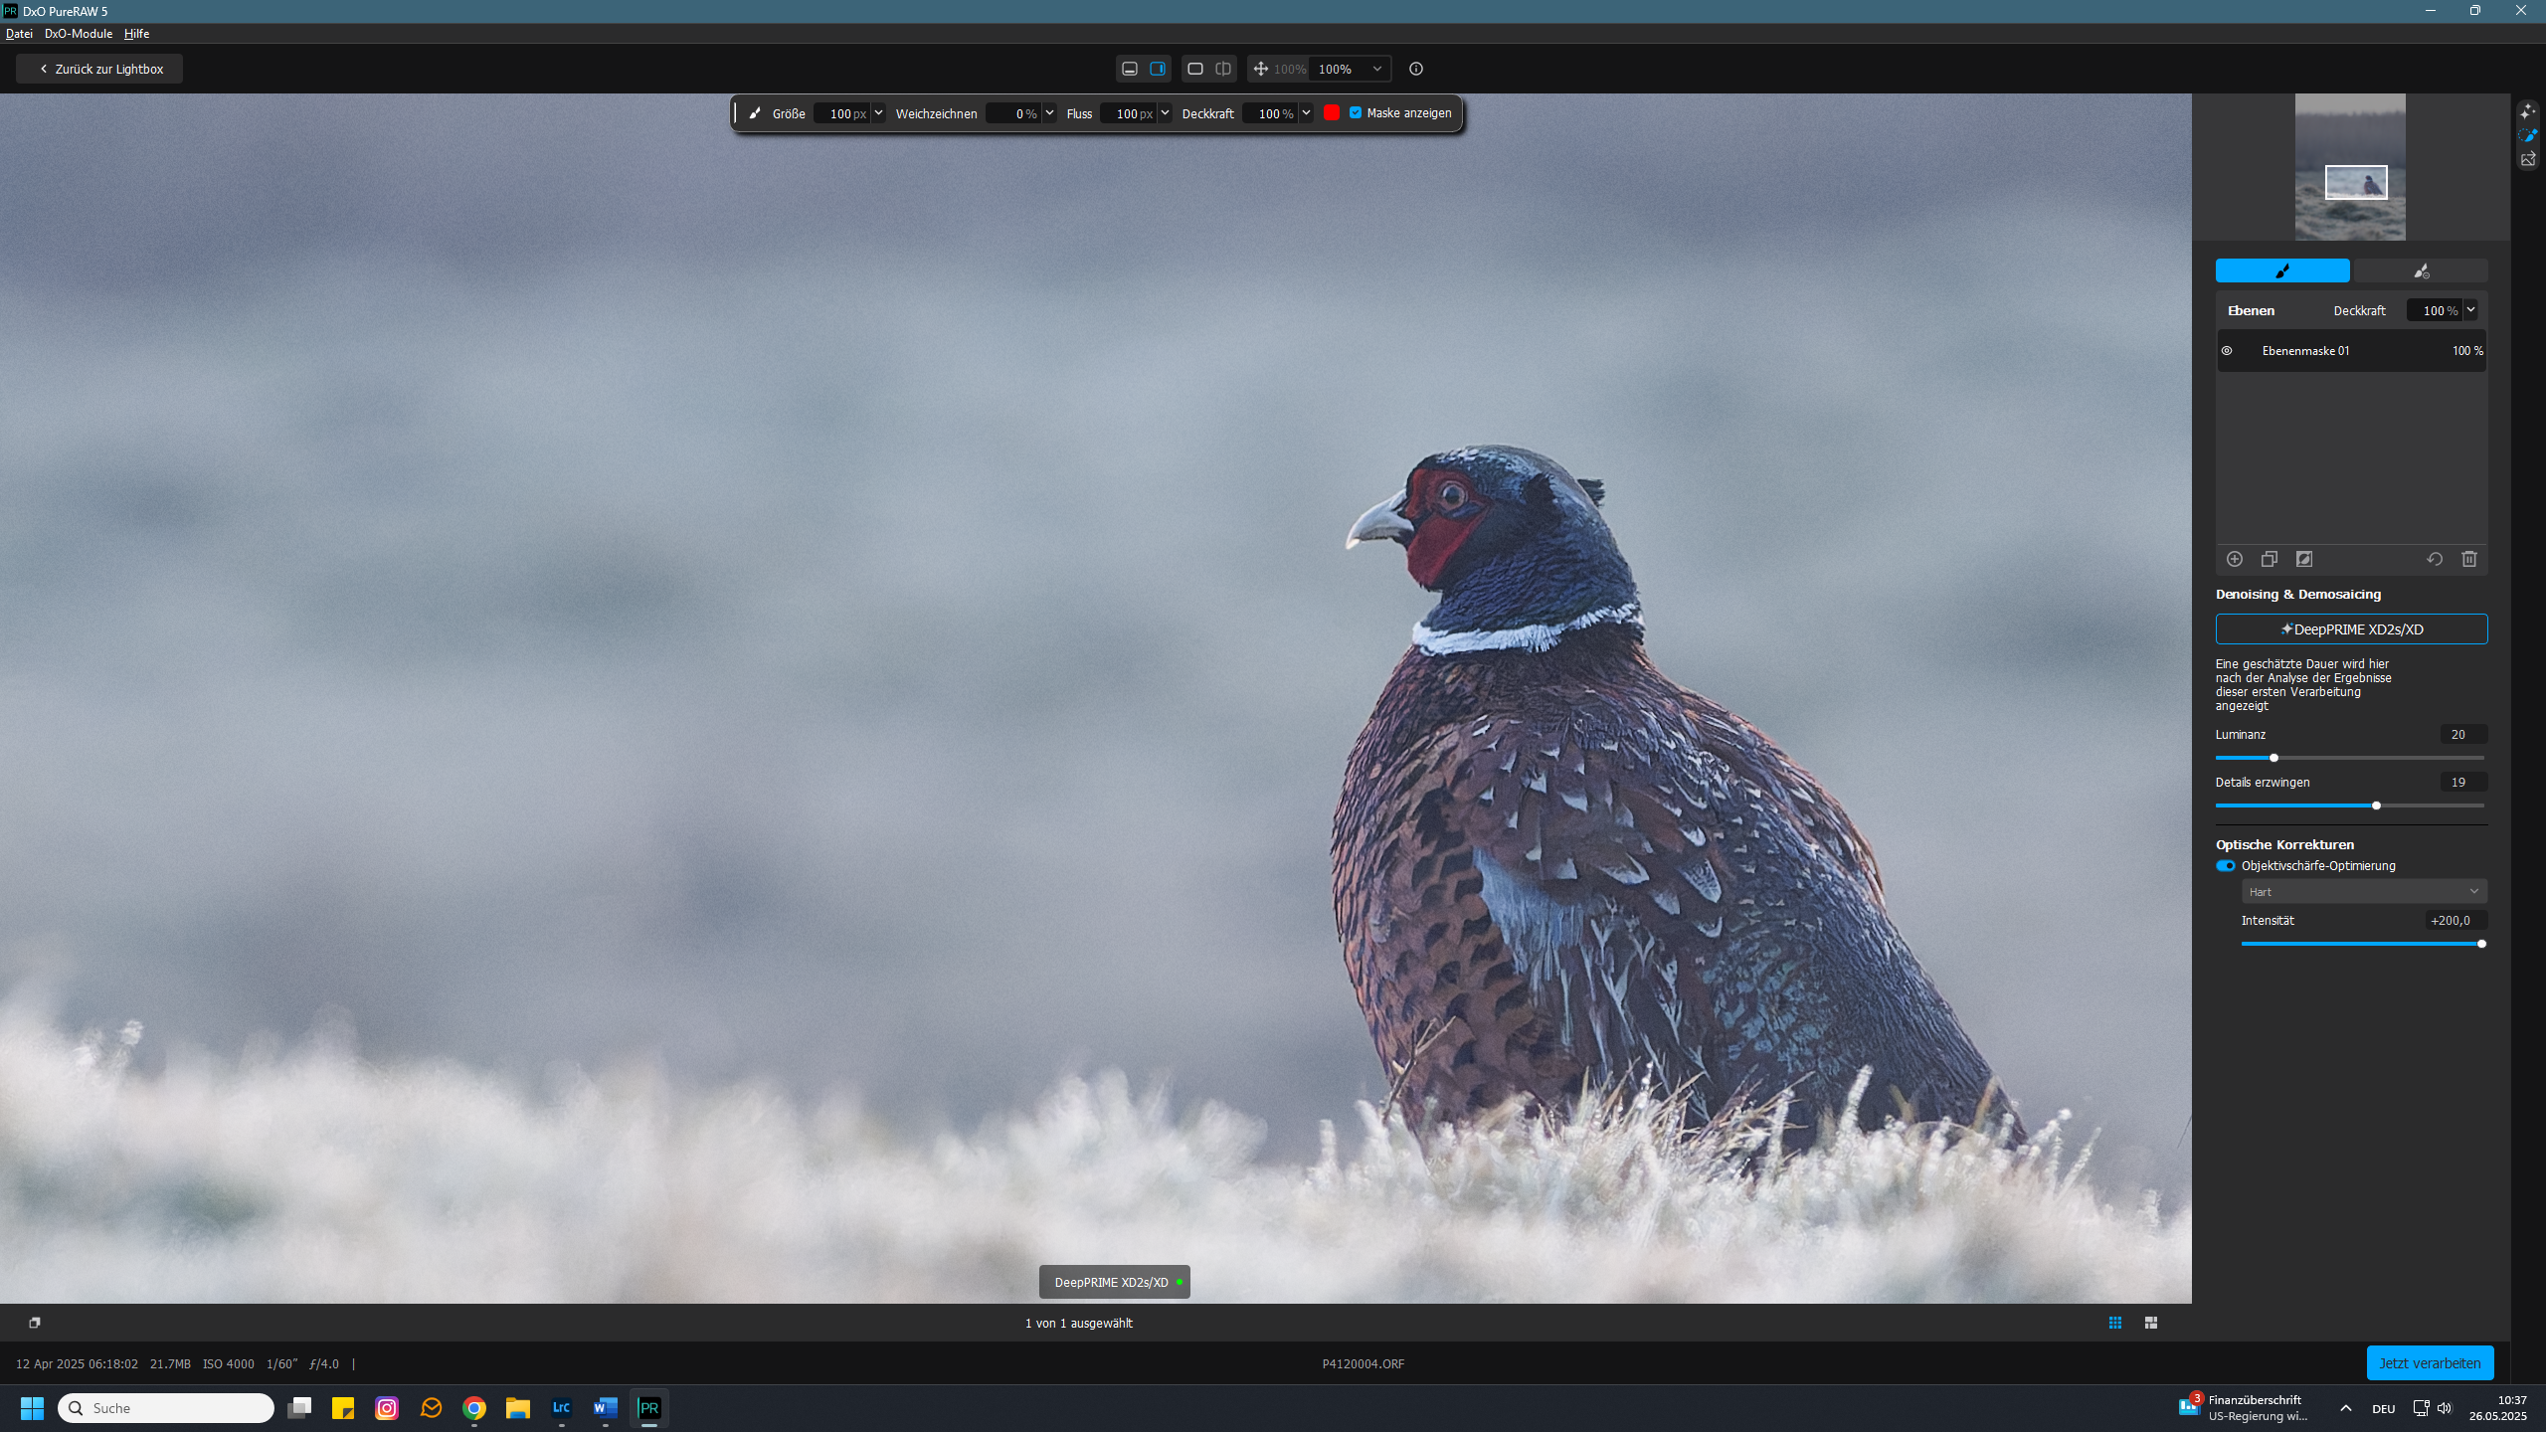Screen dimensions: 2546x1432
Task: Open Lightroom Classic from taskbar
Action: pos(562,1408)
